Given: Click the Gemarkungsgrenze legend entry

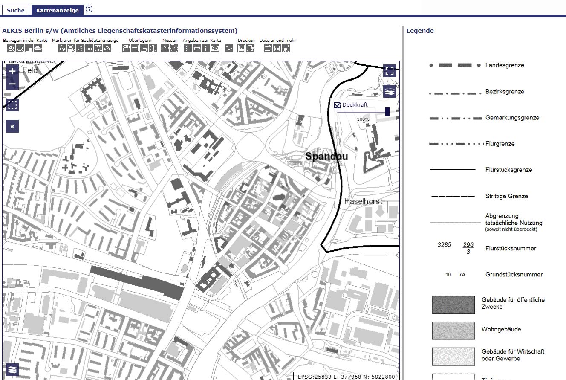Looking at the screenshot, I should coord(512,118).
